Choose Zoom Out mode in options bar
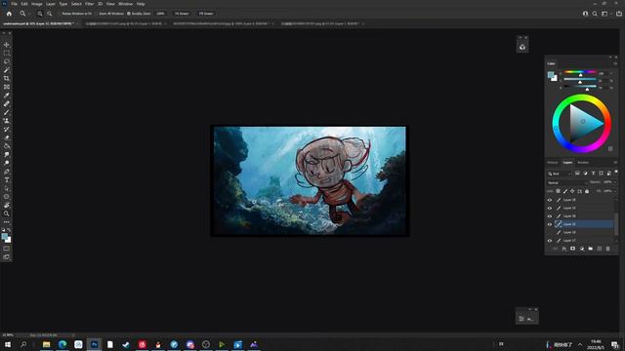Viewport: 625px width, 351px height. coord(50,14)
